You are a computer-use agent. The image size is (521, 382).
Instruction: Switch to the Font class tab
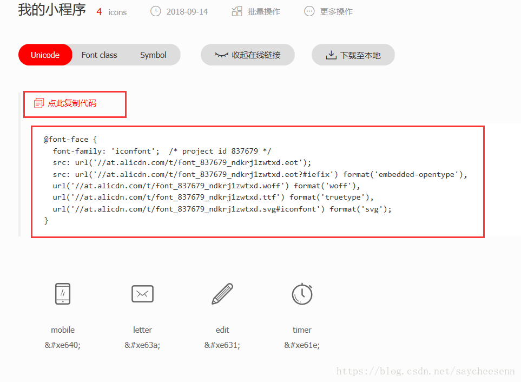click(x=99, y=55)
